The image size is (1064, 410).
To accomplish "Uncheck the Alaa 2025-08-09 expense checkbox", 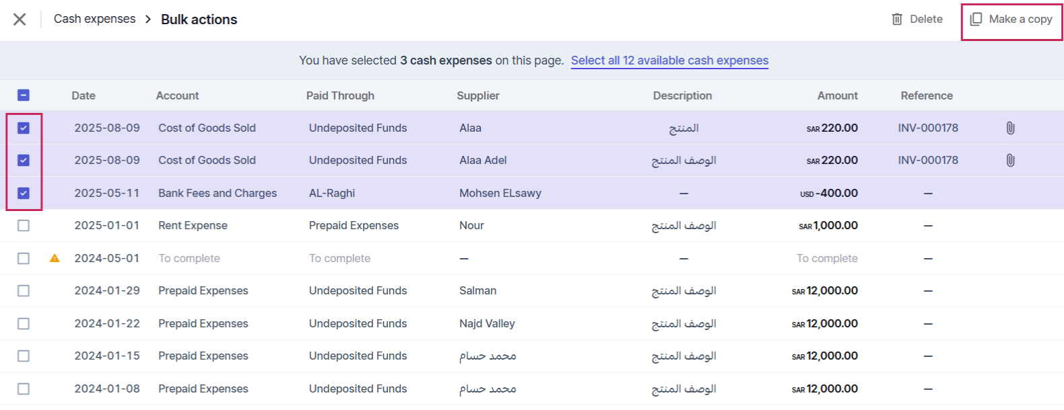I will coord(24,128).
